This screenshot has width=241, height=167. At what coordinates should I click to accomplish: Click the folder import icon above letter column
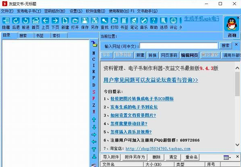point(94,44)
